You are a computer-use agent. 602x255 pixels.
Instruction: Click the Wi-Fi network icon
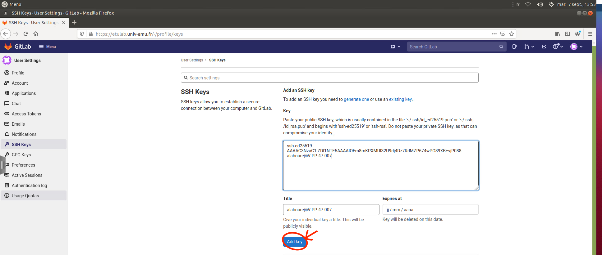528,4
